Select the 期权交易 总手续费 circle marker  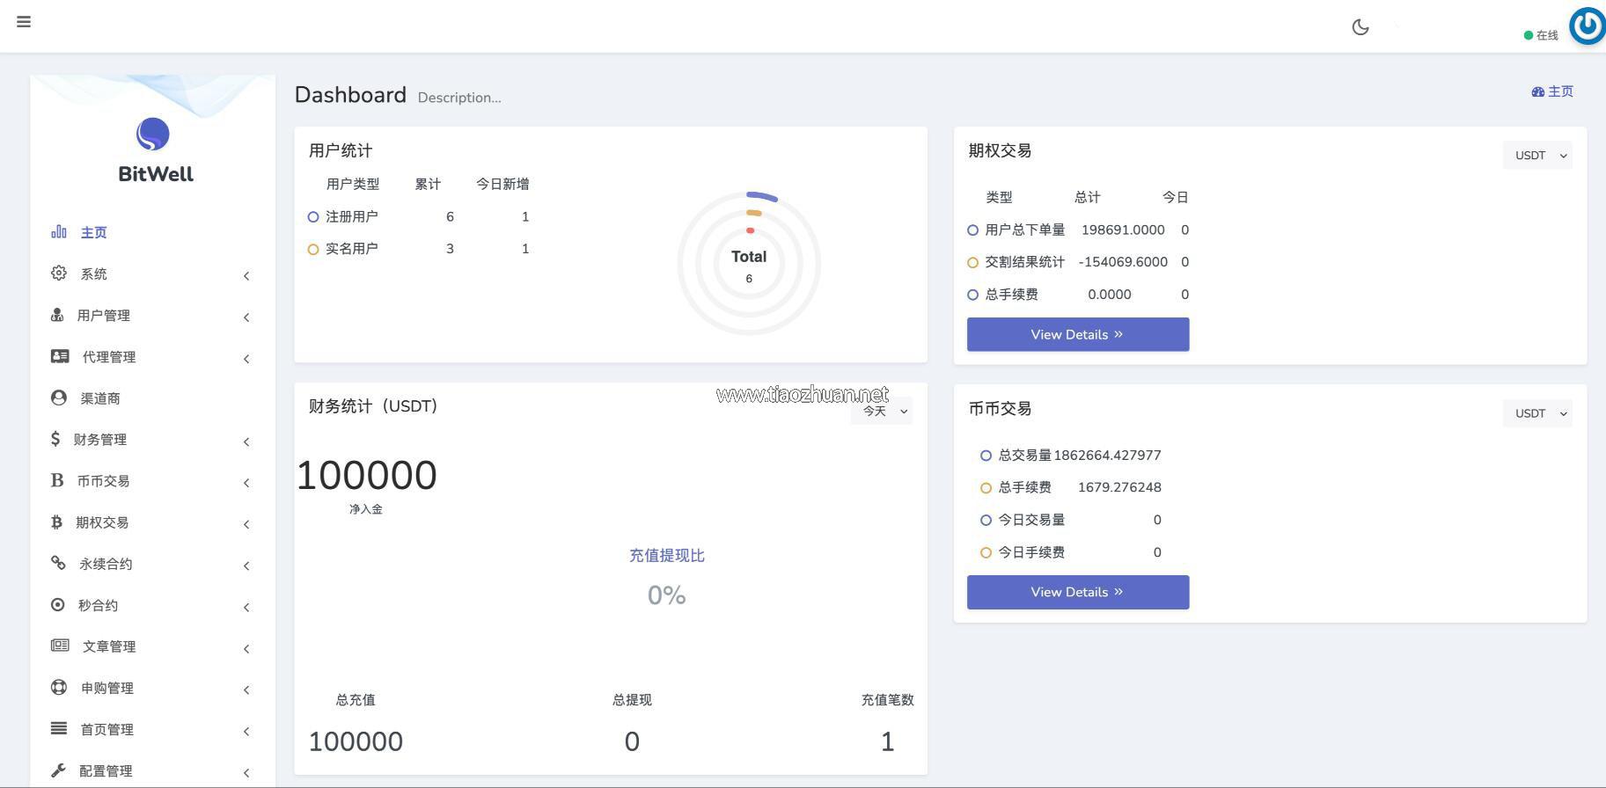click(x=972, y=295)
